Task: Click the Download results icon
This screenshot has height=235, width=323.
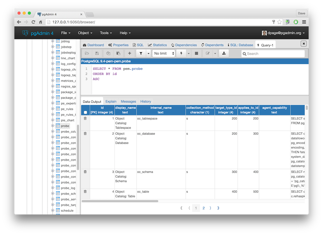Action: click(224, 53)
